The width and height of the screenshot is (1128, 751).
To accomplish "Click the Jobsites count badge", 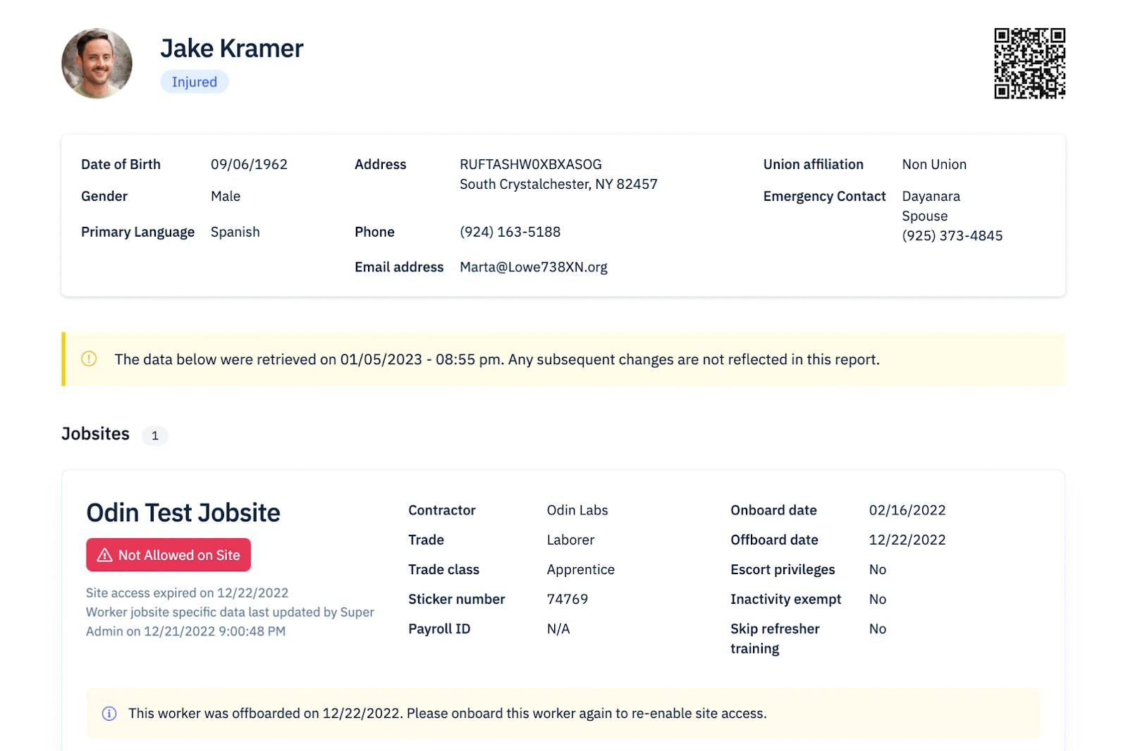I will click(155, 435).
